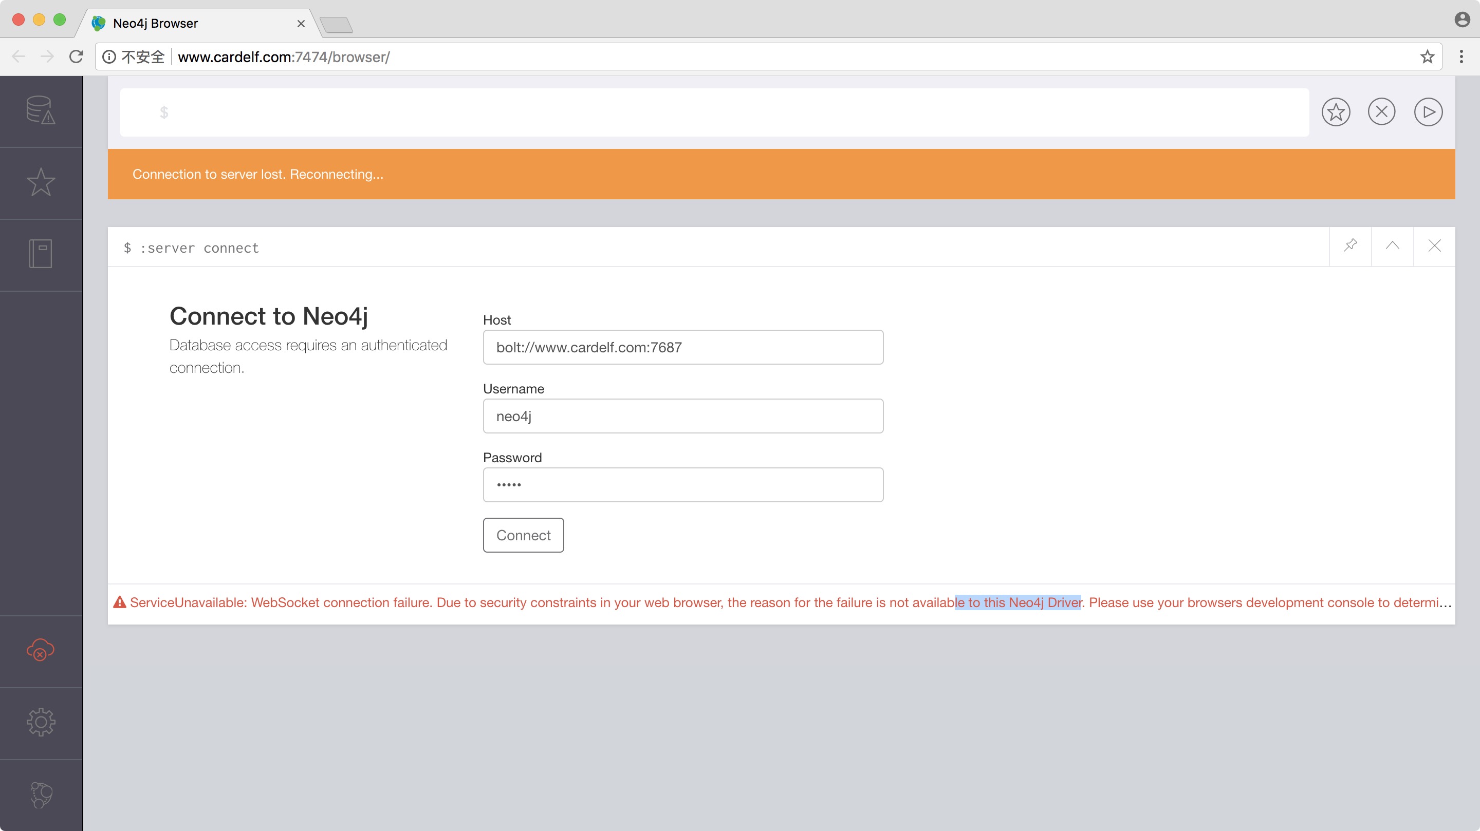Click the Password input field

[x=683, y=485]
